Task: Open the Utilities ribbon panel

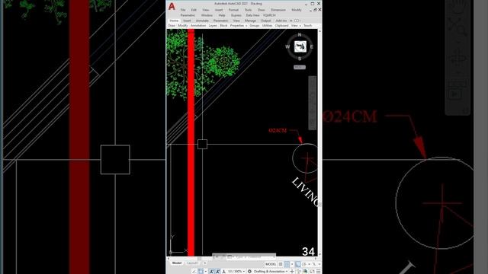Action: tap(268, 25)
